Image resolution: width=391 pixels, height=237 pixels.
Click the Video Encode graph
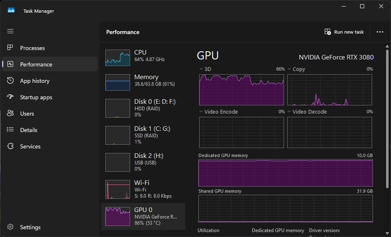point(241,132)
